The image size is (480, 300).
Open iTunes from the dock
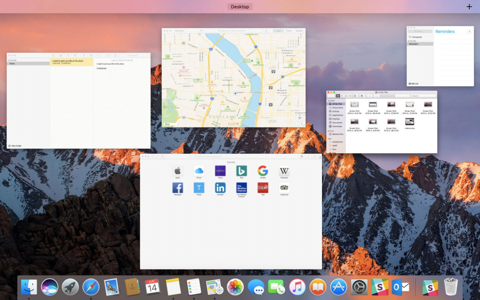tap(297, 286)
